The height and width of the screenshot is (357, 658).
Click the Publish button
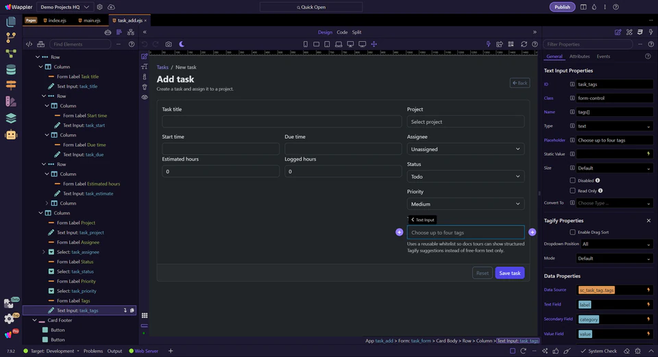pyautogui.click(x=562, y=7)
